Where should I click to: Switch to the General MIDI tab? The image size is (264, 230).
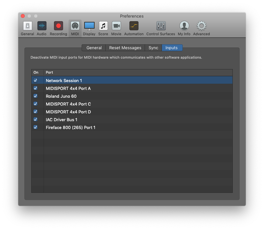(x=94, y=48)
